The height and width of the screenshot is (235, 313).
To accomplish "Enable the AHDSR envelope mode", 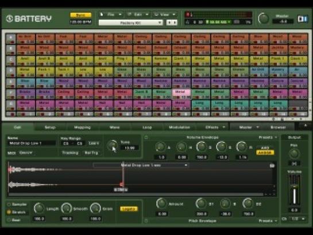I will point(265,153).
